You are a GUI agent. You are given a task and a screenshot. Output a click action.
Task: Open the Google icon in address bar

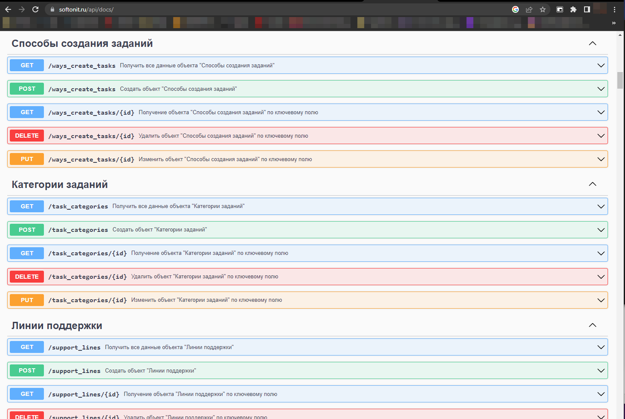click(x=515, y=9)
